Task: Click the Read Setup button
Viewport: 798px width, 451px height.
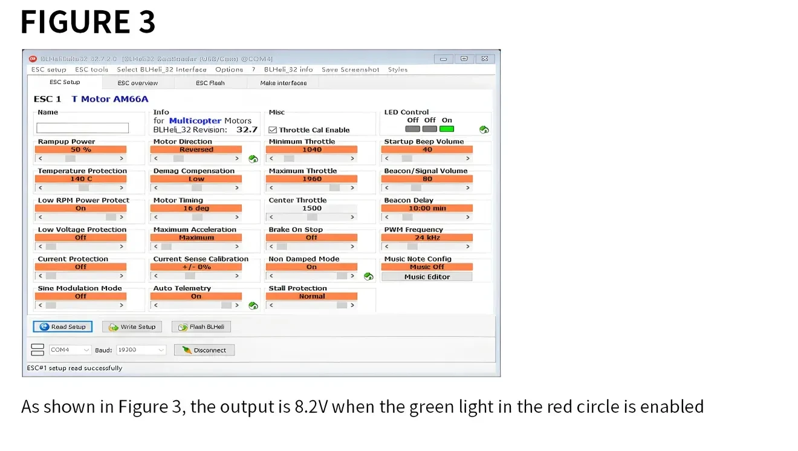Action: click(63, 326)
